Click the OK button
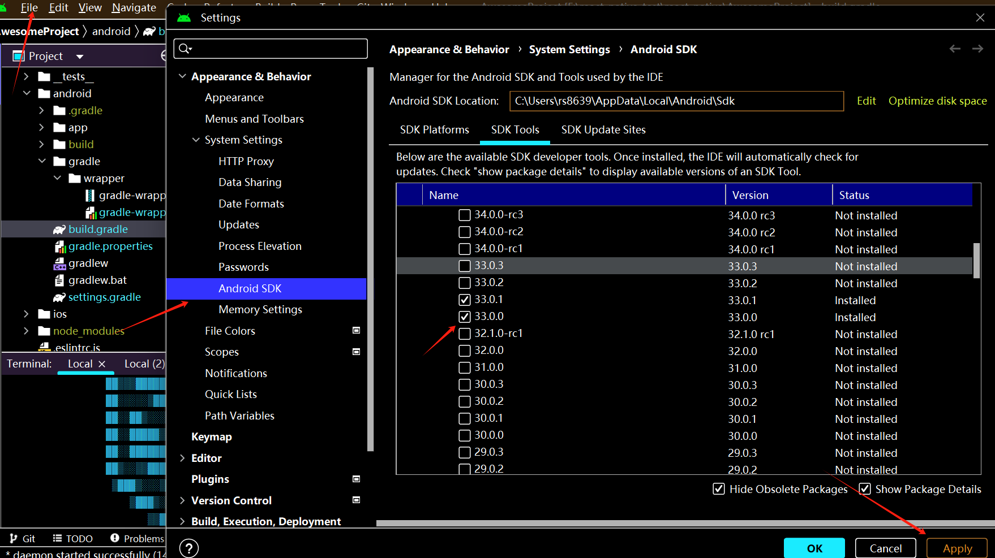 click(814, 548)
